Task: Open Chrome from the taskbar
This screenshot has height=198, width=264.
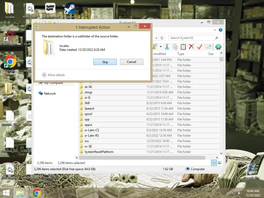Action: tap(37, 193)
